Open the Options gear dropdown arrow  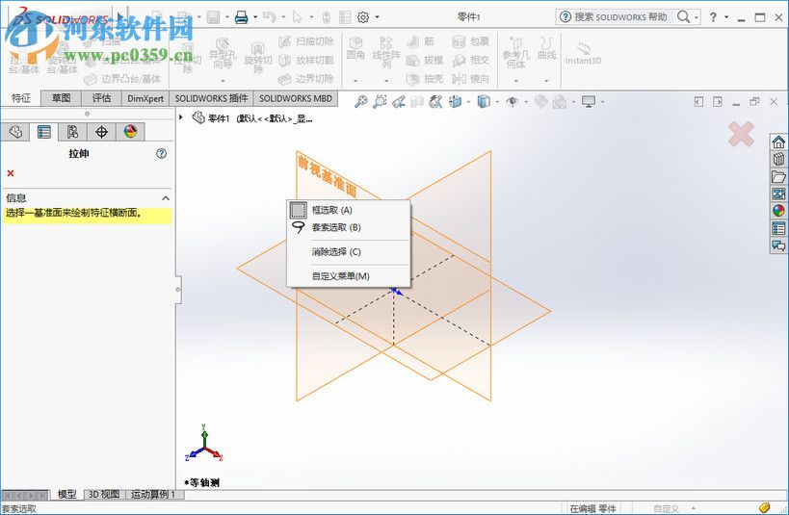(377, 17)
